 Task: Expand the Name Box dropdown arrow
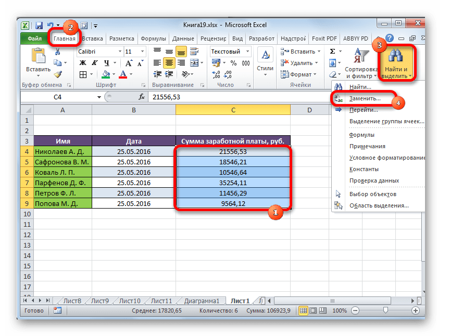(99, 97)
